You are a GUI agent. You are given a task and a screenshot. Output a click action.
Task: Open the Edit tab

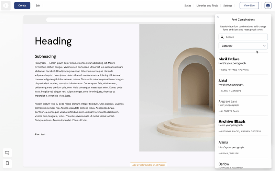(38, 5)
